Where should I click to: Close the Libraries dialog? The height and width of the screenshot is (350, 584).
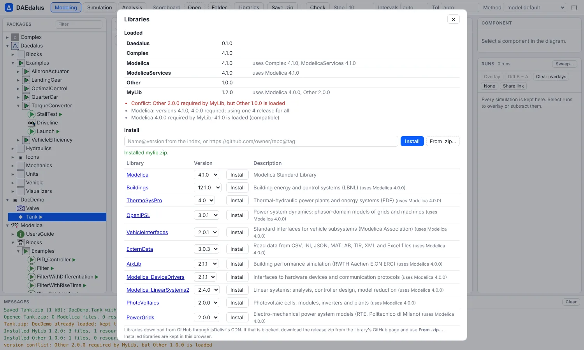pyautogui.click(x=454, y=19)
